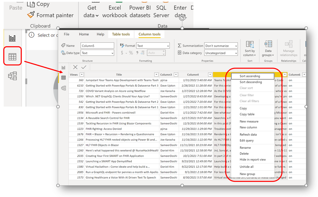Open the Column6 filter dropdown
This screenshot has height=197, width=318.
pos(304,75)
